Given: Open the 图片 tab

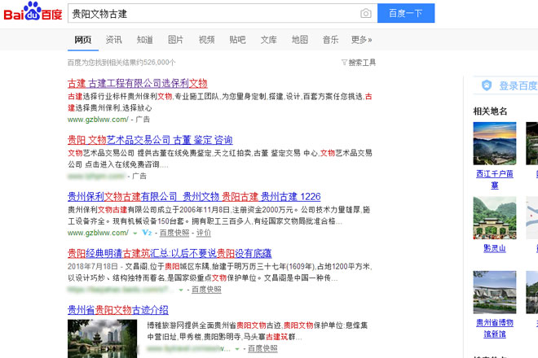Looking at the screenshot, I should point(175,40).
